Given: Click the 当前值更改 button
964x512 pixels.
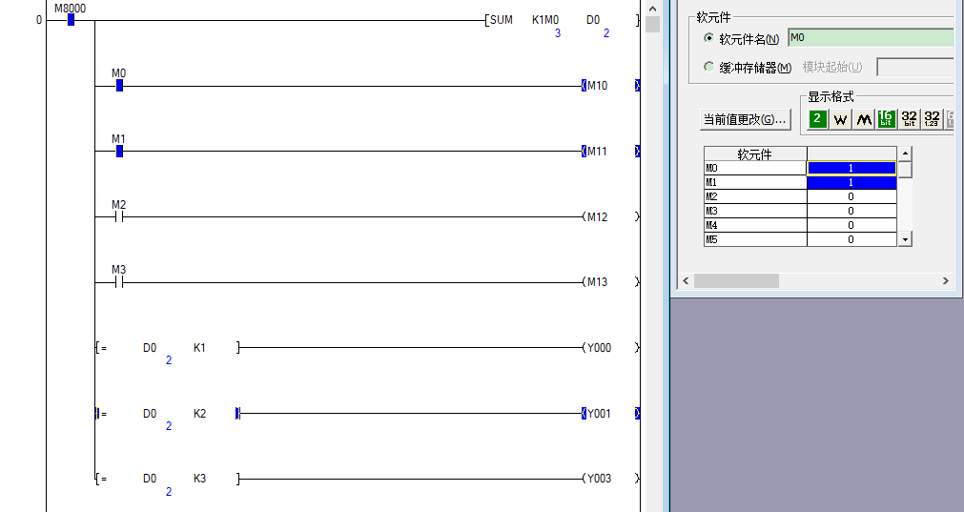Looking at the screenshot, I should (746, 119).
